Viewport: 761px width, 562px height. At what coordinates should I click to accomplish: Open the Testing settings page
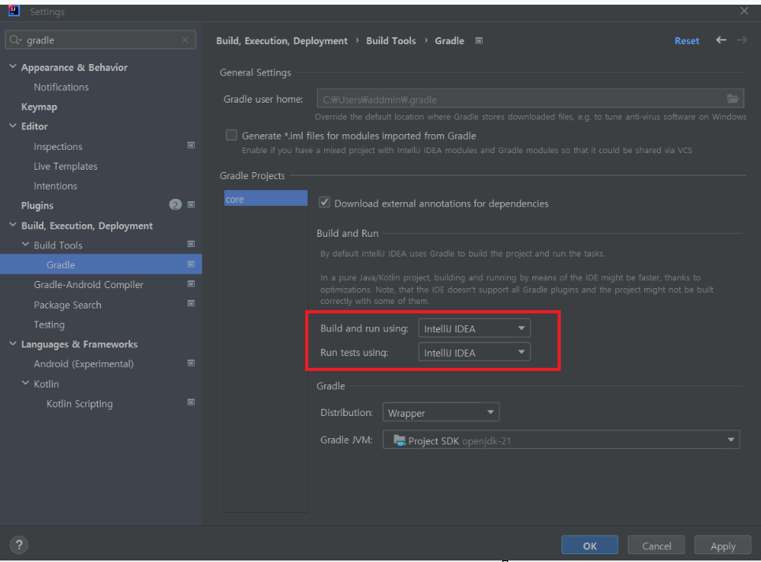tap(49, 324)
